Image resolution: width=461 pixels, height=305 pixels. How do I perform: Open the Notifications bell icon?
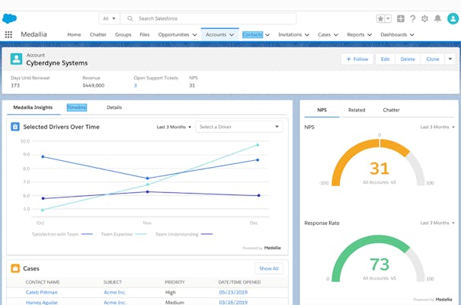[438, 19]
